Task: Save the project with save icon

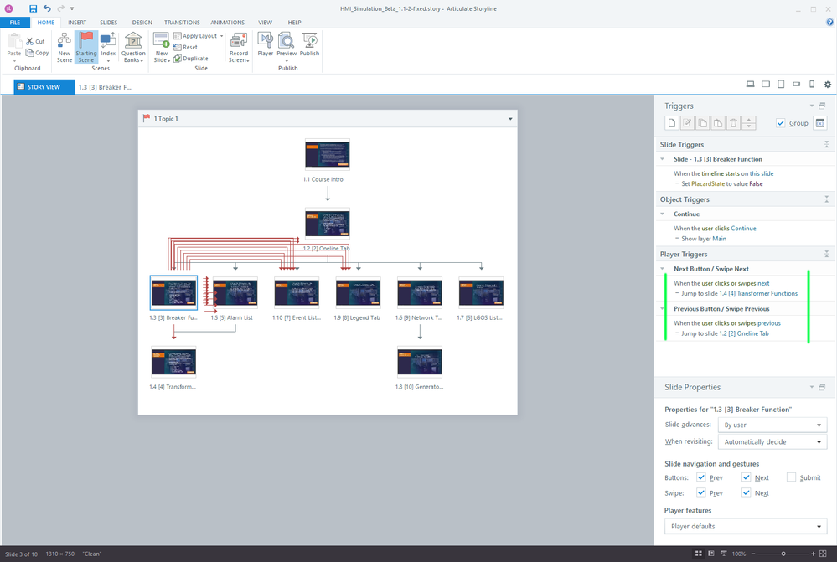Action: coord(33,8)
